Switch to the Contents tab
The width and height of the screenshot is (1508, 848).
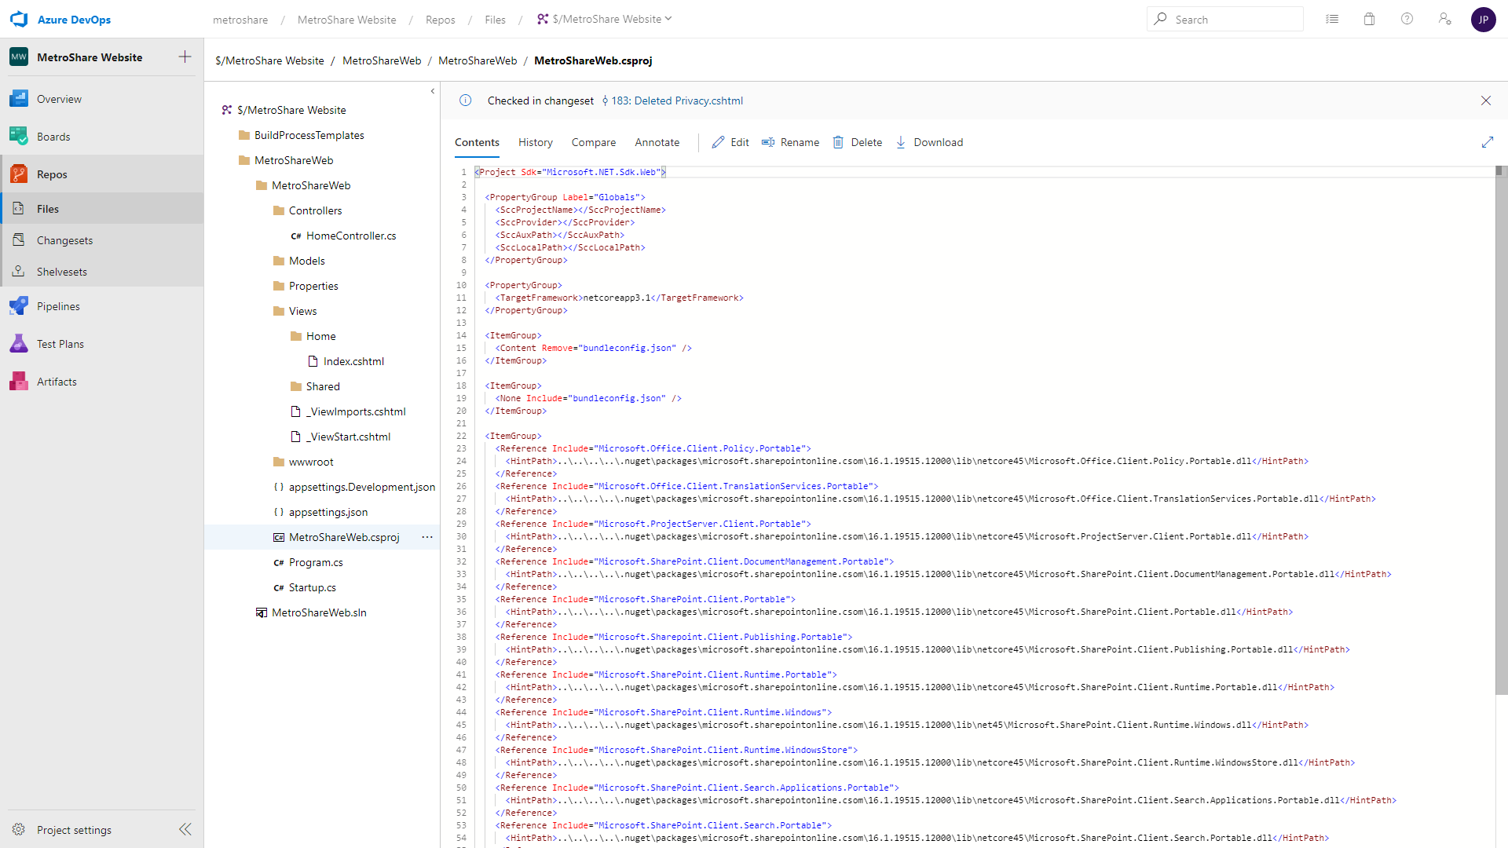pos(477,142)
